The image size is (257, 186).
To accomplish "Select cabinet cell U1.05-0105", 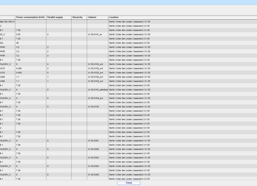I will 97,106.
